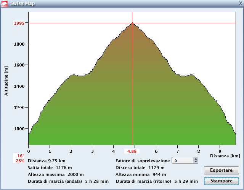Select the red 1995 altitude marker label
This screenshot has width=244, height=190.
pos(19,23)
